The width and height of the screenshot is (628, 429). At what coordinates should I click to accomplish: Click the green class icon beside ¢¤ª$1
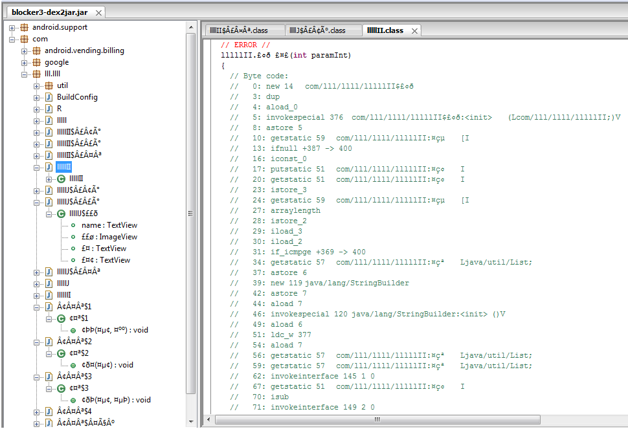point(62,318)
